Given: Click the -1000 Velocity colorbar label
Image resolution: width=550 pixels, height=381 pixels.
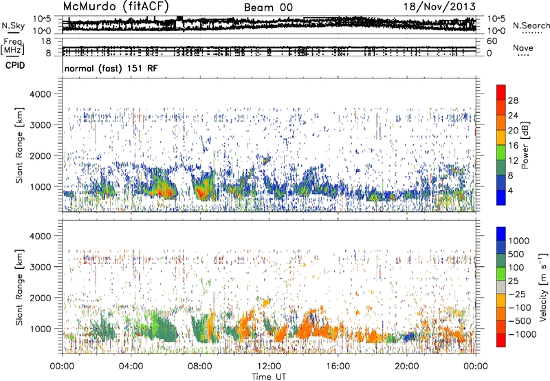Looking at the screenshot, I should [x=522, y=334].
